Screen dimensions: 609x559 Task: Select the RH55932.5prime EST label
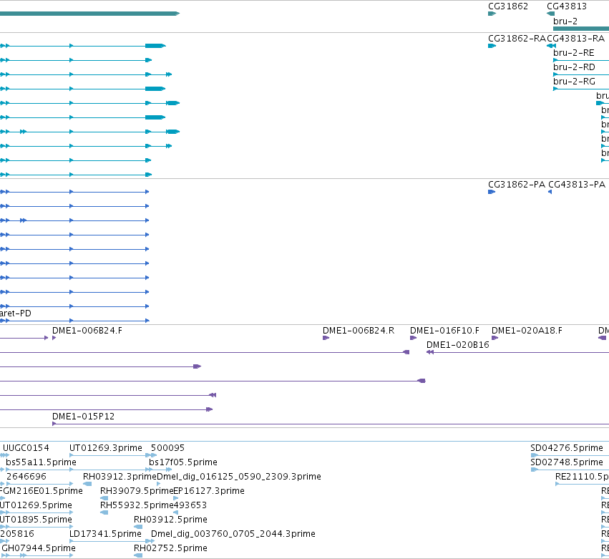click(x=137, y=505)
